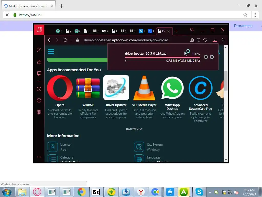
Task: Open the Windows Start menu
Action: point(7,192)
